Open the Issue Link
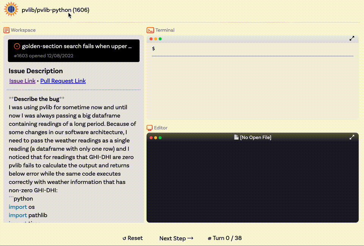Viewport: 364px width, 246px height. pos(22,81)
